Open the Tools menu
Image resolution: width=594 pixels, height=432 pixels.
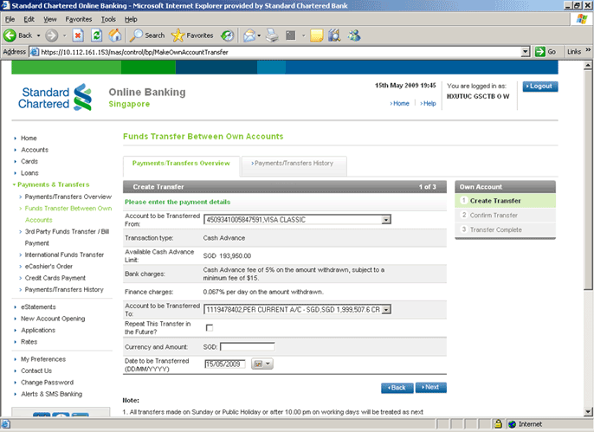pyautogui.click(x=108, y=19)
